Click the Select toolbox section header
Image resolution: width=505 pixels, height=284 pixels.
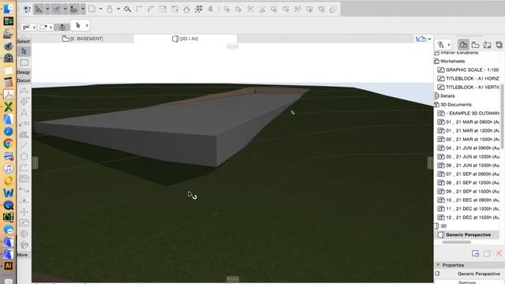(23, 41)
